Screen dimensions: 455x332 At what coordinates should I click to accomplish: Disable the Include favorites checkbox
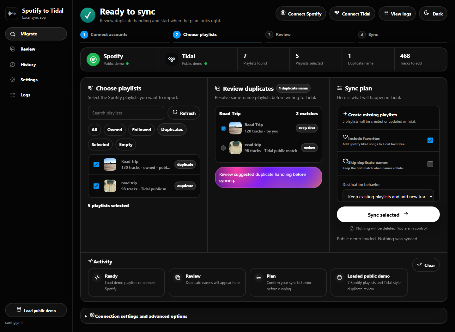click(430, 140)
